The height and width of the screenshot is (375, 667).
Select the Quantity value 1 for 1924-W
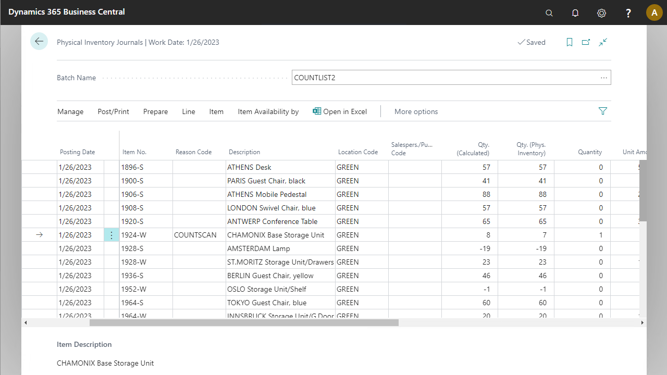click(x=582, y=235)
